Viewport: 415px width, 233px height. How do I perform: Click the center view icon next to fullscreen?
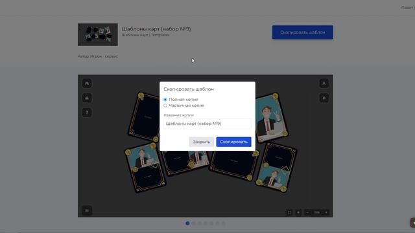(298, 212)
